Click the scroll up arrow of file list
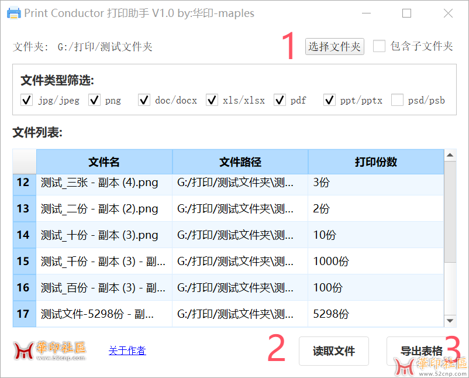The width and height of the screenshot is (469, 378). [x=450, y=155]
